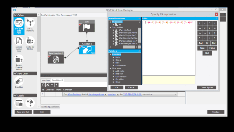The height and width of the screenshot is (132, 234).
Task: Insert an opening parenthesis
Action: coord(210,33)
